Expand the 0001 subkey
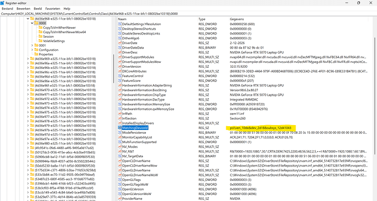The height and width of the screenshot is (201, 377). (32, 45)
